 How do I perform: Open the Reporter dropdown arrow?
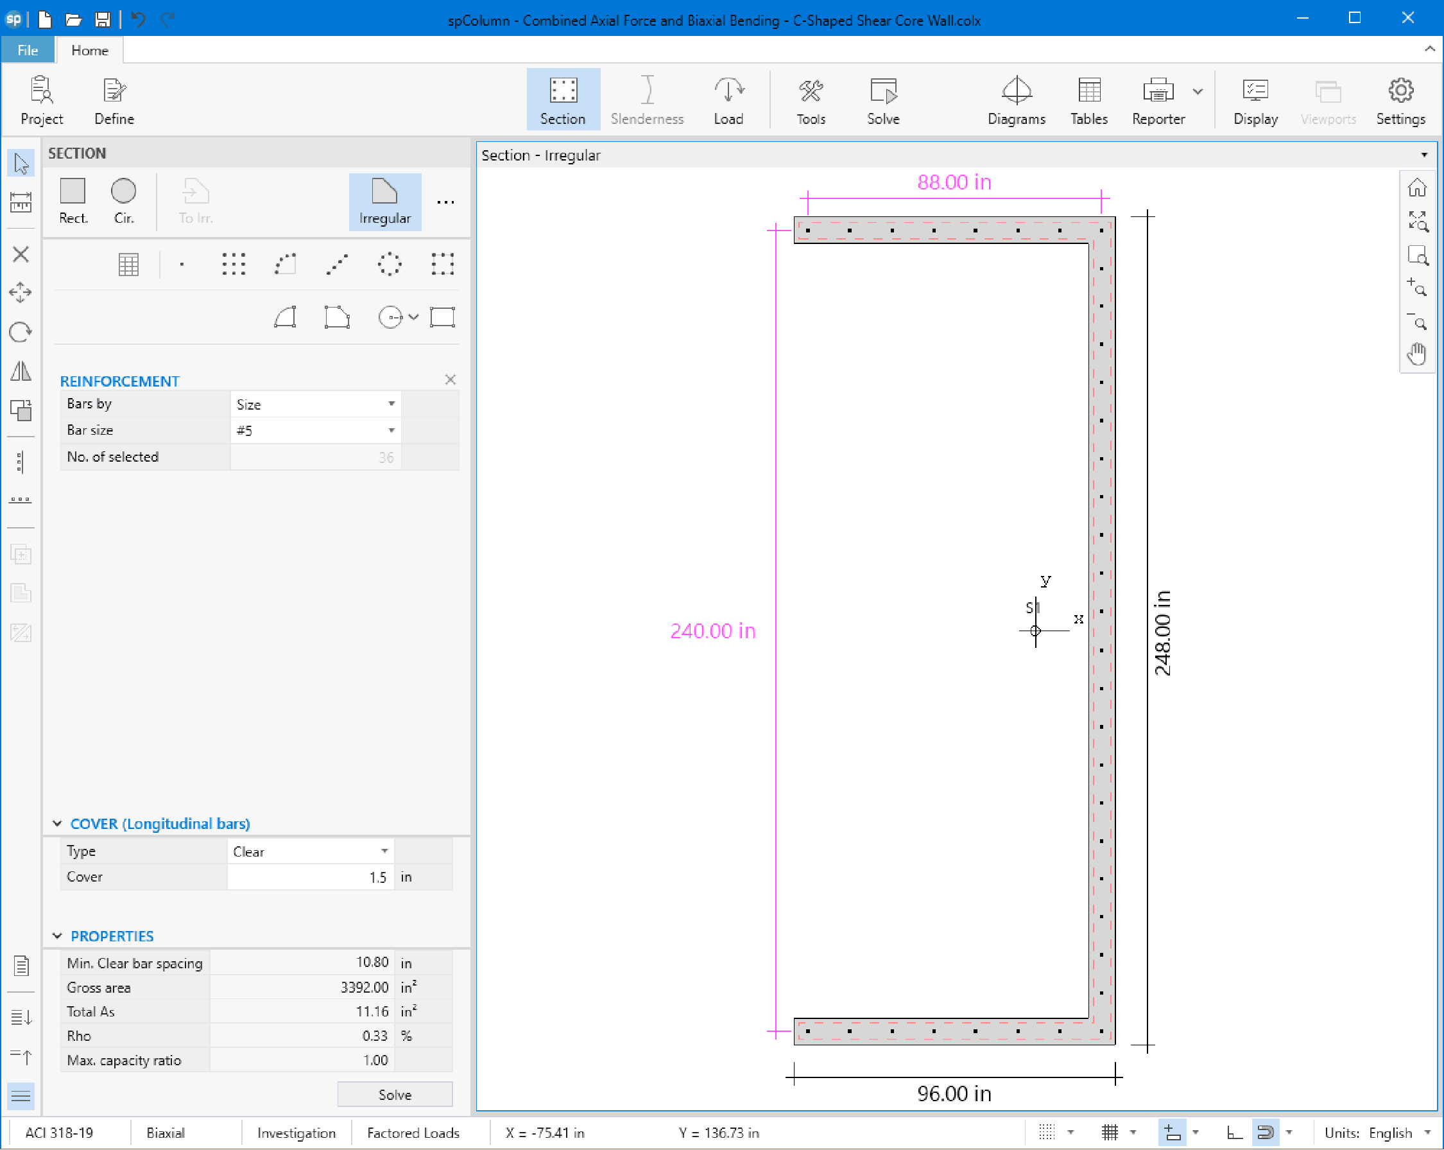coord(1198,92)
